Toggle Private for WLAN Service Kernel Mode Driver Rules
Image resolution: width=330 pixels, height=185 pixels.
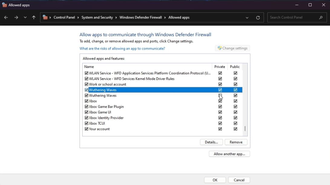220,79
